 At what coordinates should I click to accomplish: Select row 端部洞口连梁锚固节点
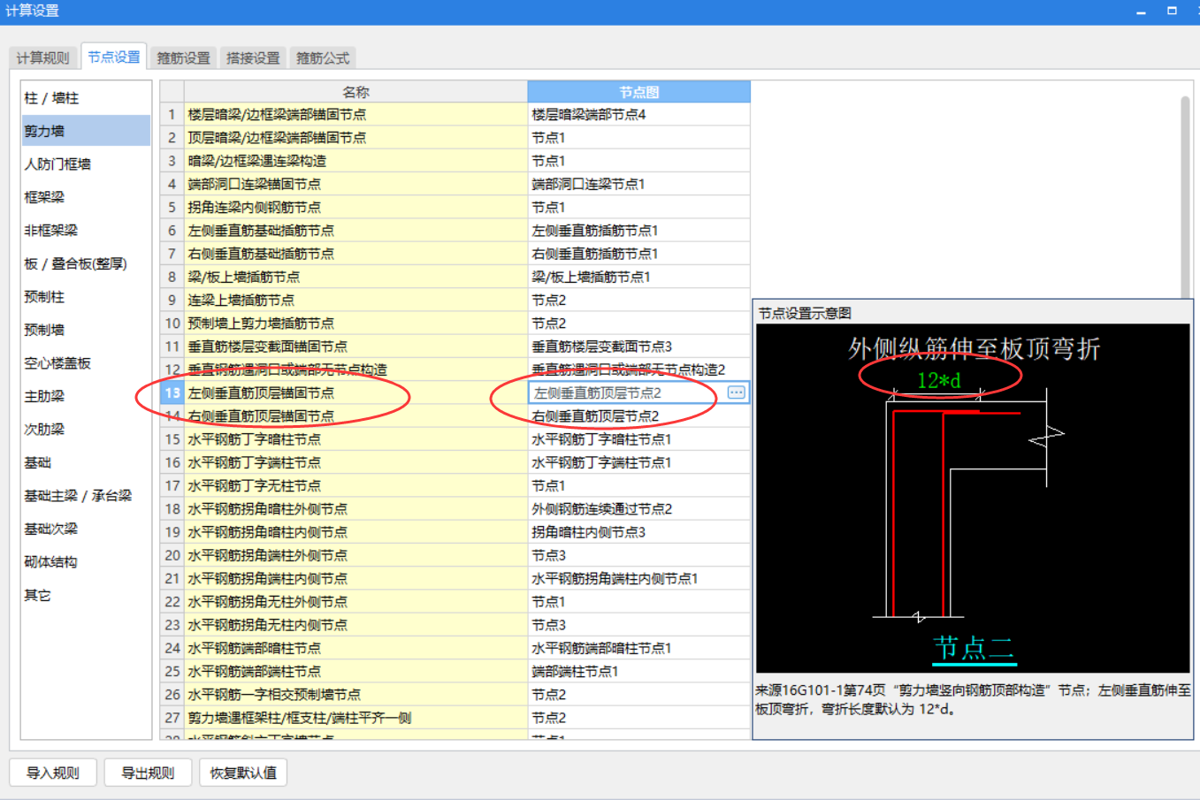coord(355,184)
